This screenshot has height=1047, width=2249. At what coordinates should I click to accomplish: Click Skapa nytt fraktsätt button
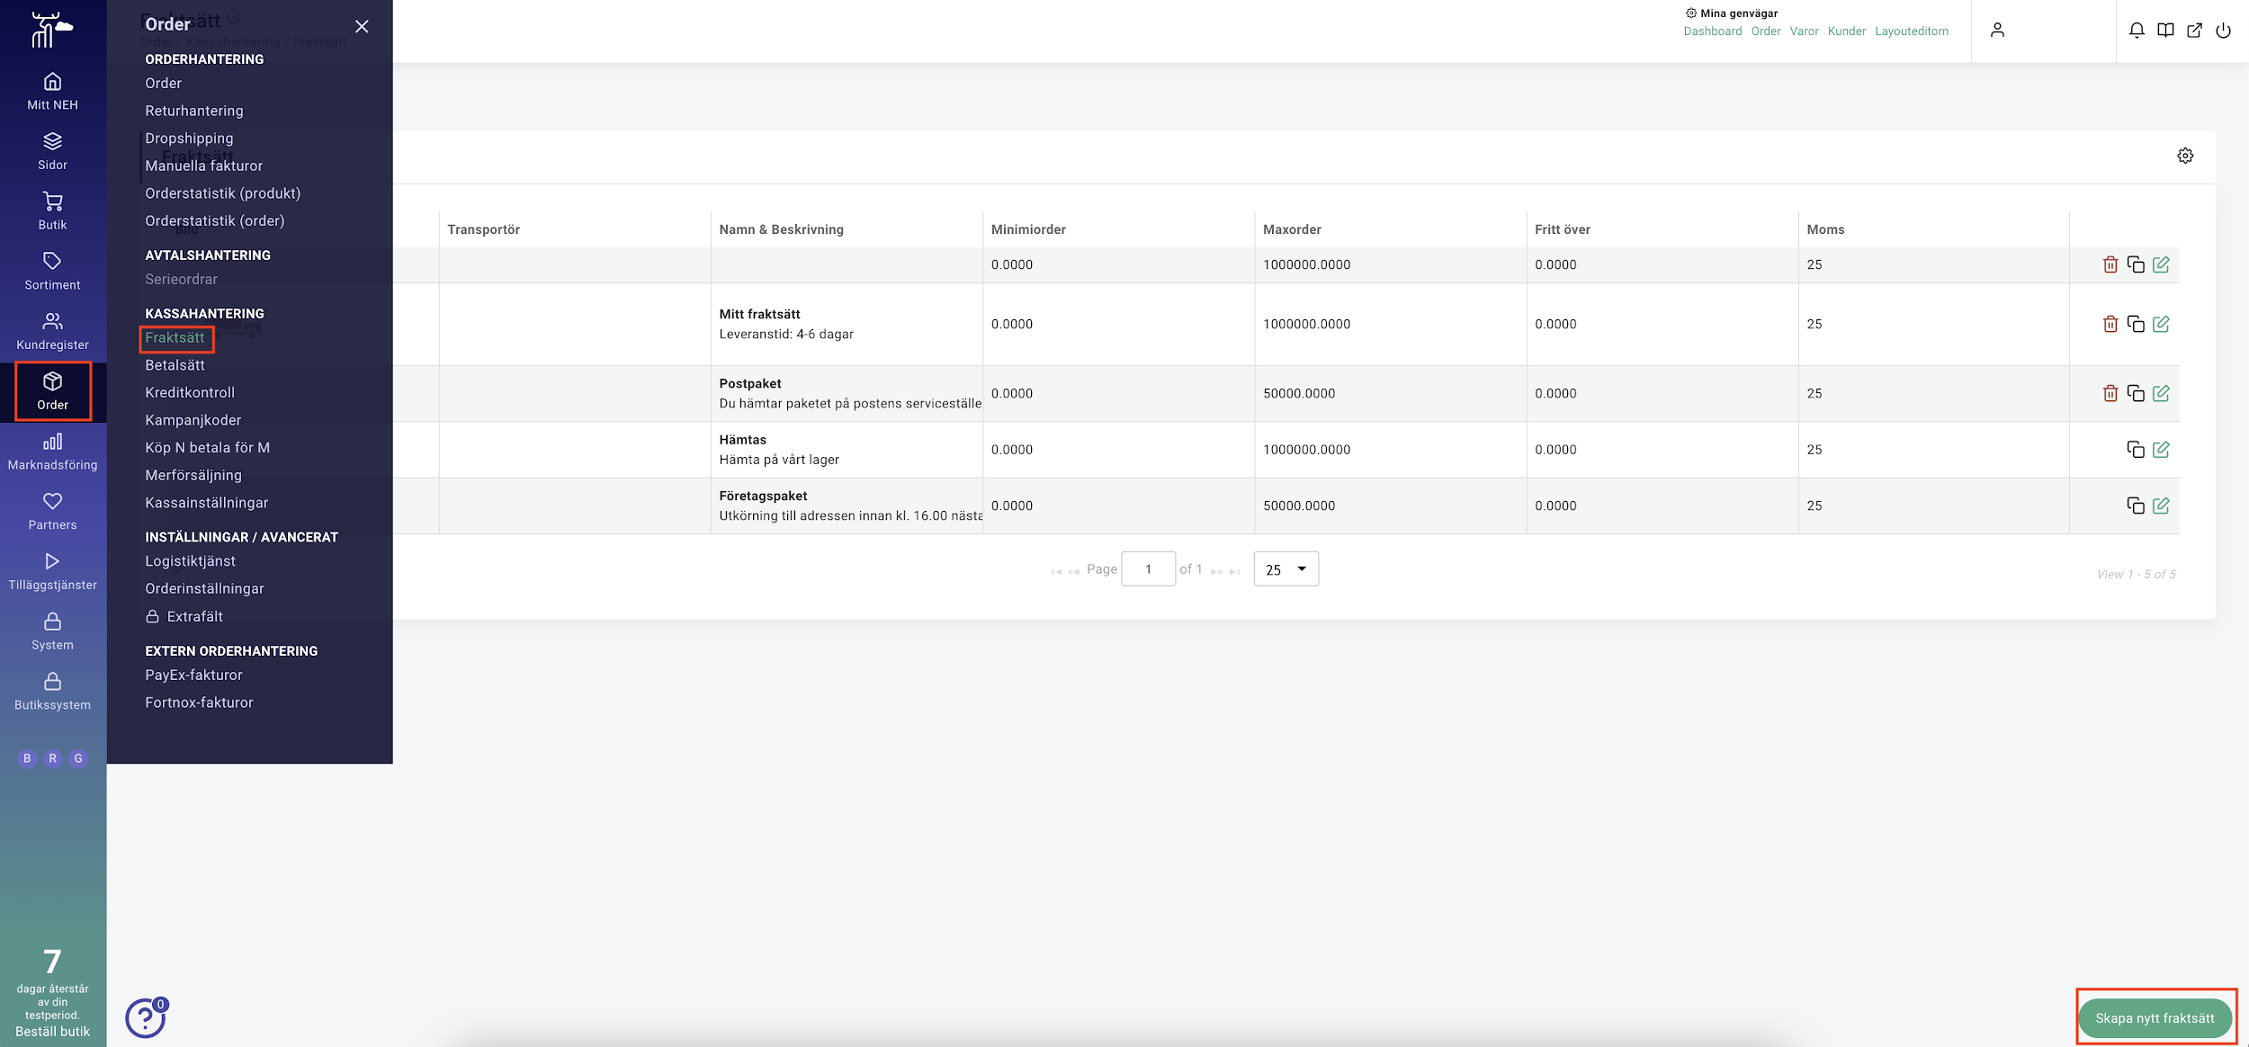(x=2155, y=1018)
